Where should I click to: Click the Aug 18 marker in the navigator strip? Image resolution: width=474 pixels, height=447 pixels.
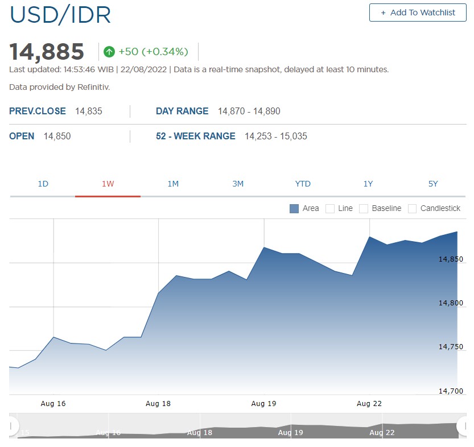pos(199,432)
